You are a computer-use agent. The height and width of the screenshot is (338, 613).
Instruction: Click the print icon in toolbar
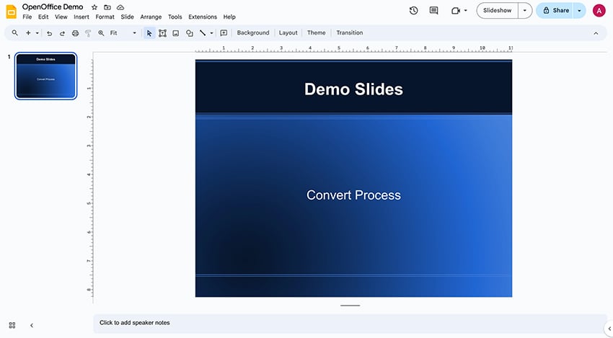[75, 33]
